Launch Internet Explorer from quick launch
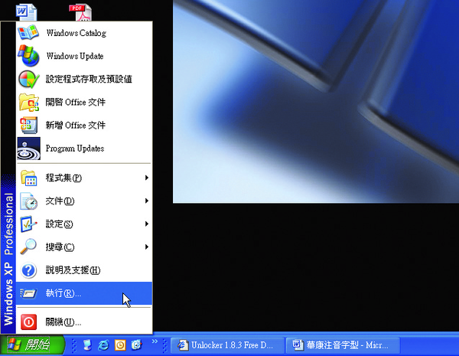Screen dimensions: 459x356 (103, 345)
